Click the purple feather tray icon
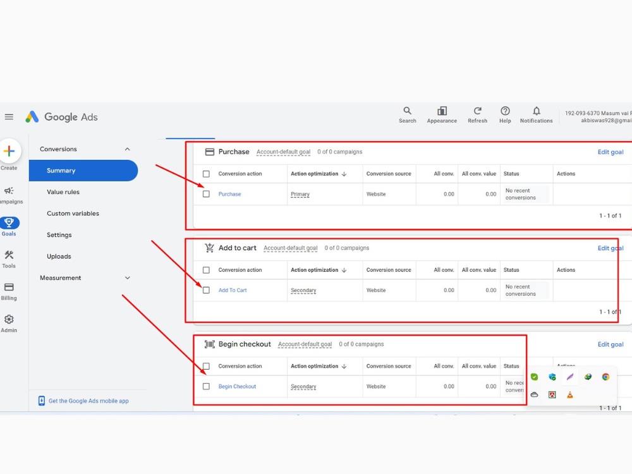This screenshot has height=474, width=632. 570,377
